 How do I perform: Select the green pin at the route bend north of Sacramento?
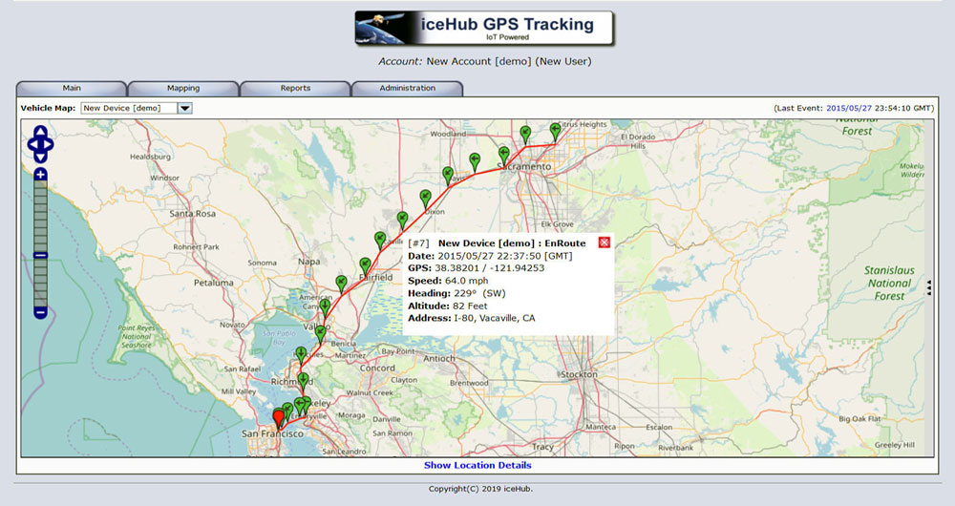click(525, 135)
